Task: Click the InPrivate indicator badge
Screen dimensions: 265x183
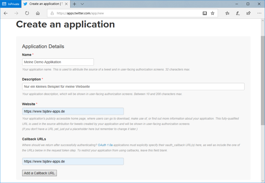Action: pos(11,4)
